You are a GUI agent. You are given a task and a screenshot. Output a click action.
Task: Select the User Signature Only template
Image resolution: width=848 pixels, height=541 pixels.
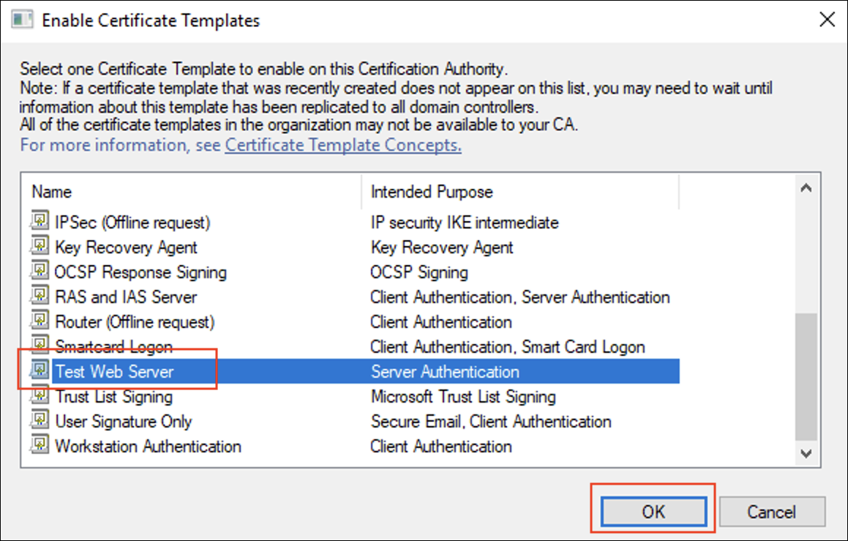pyautogui.click(x=124, y=421)
